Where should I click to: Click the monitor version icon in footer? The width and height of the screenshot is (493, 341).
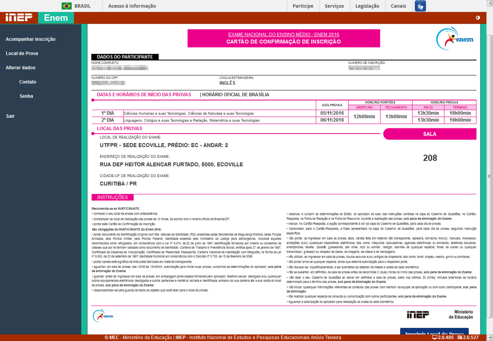[435, 338]
